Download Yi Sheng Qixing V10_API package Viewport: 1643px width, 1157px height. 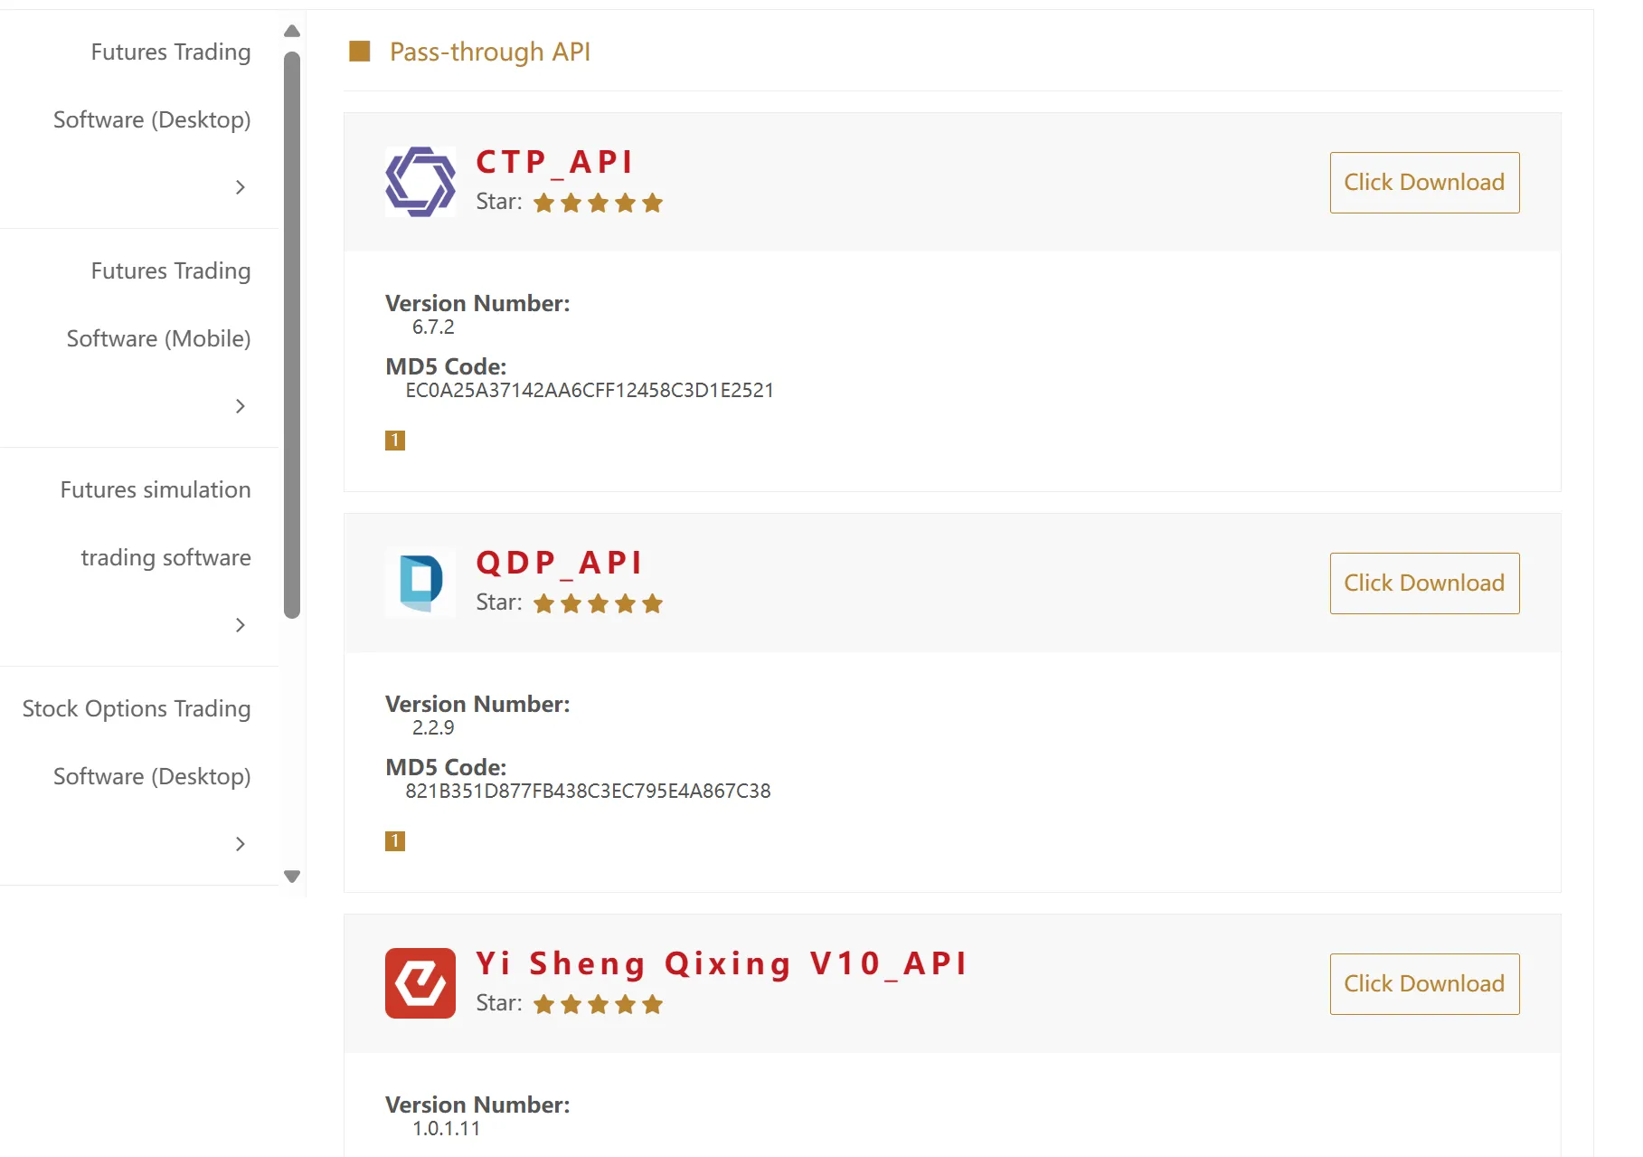(x=1424, y=984)
